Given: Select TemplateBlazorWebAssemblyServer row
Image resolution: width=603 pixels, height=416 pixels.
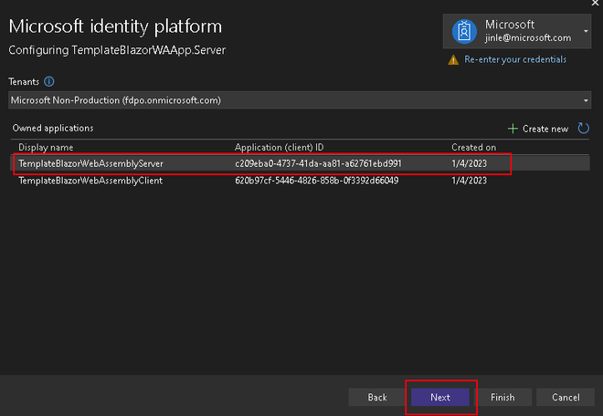Looking at the screenshot, I should (300, 163).
